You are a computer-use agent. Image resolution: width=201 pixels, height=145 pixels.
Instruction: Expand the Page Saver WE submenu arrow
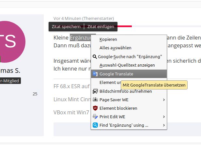click(x=163, y=100)
